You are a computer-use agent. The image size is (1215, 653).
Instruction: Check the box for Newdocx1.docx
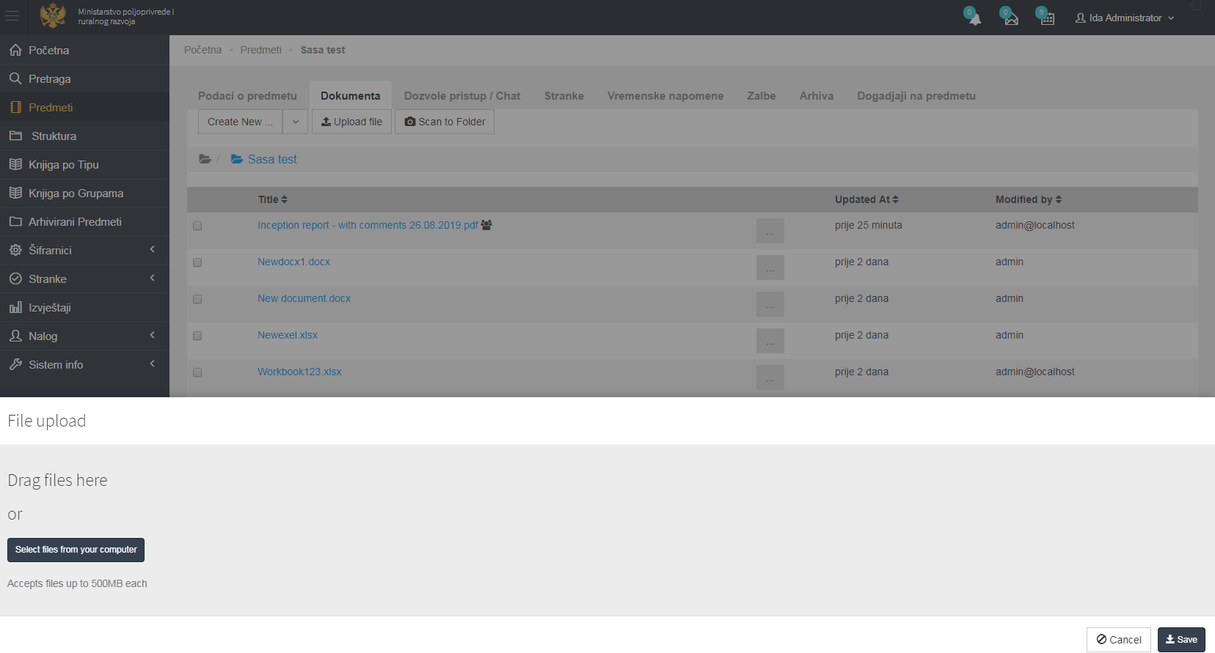click(197, 262)
